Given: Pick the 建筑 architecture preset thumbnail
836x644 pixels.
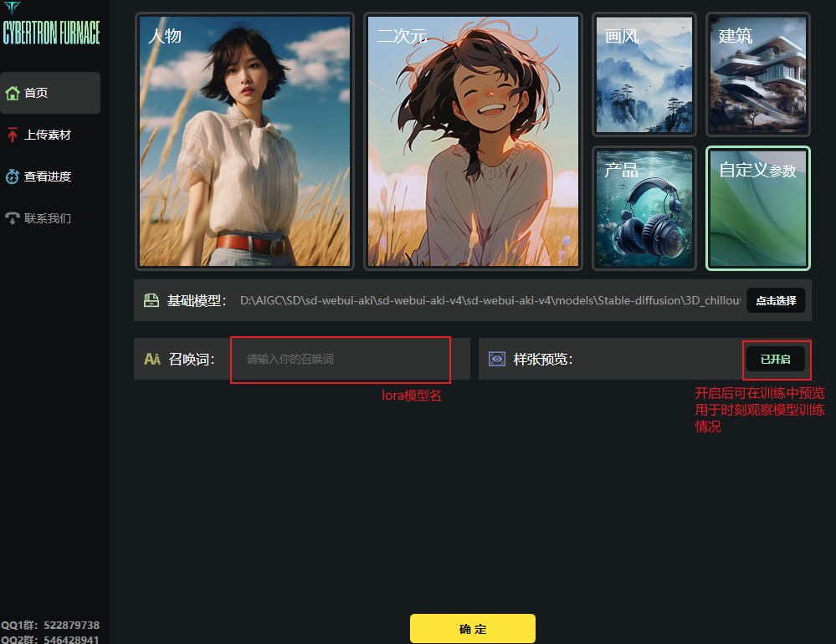Looking at the screenshot, I should click(757, 74).
